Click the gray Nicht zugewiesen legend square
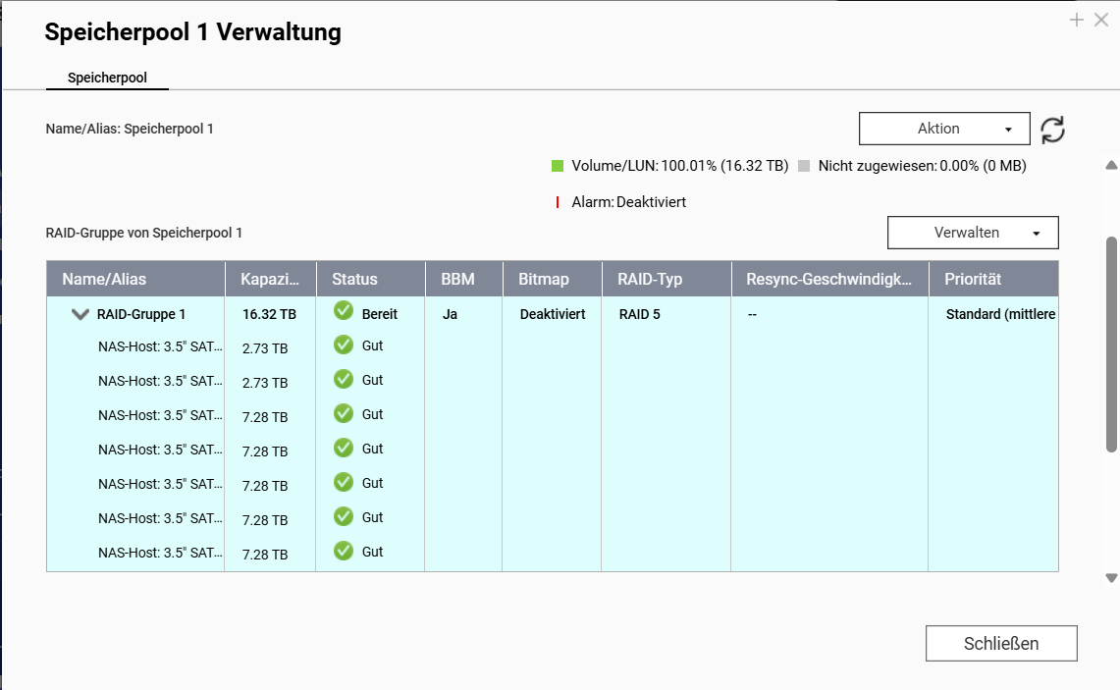This screenshot has height=690, width=1120. pyautogui.click(x=805, y=166)
